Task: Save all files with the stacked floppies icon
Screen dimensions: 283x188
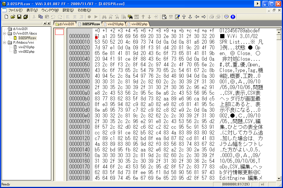Action: click(x=26, y=17)
